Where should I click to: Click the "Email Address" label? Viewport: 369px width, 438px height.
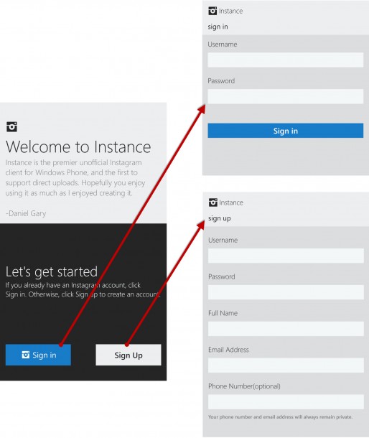228,350
